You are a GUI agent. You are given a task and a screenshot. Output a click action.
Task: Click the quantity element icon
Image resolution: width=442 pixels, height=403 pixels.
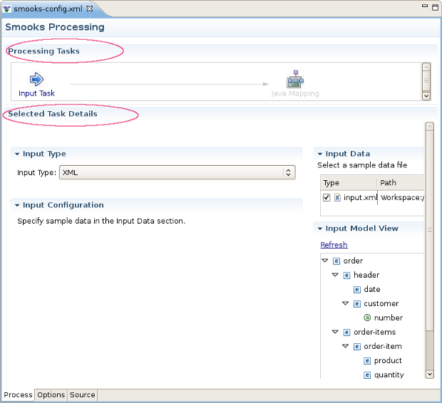click(367, 375)
